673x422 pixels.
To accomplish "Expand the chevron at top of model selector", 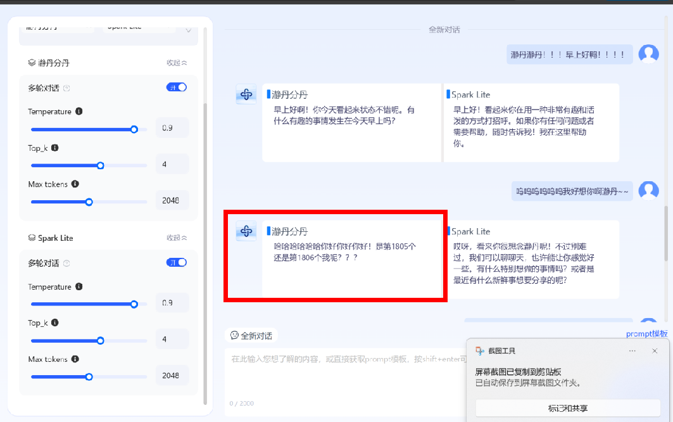I will pos(188,30).
